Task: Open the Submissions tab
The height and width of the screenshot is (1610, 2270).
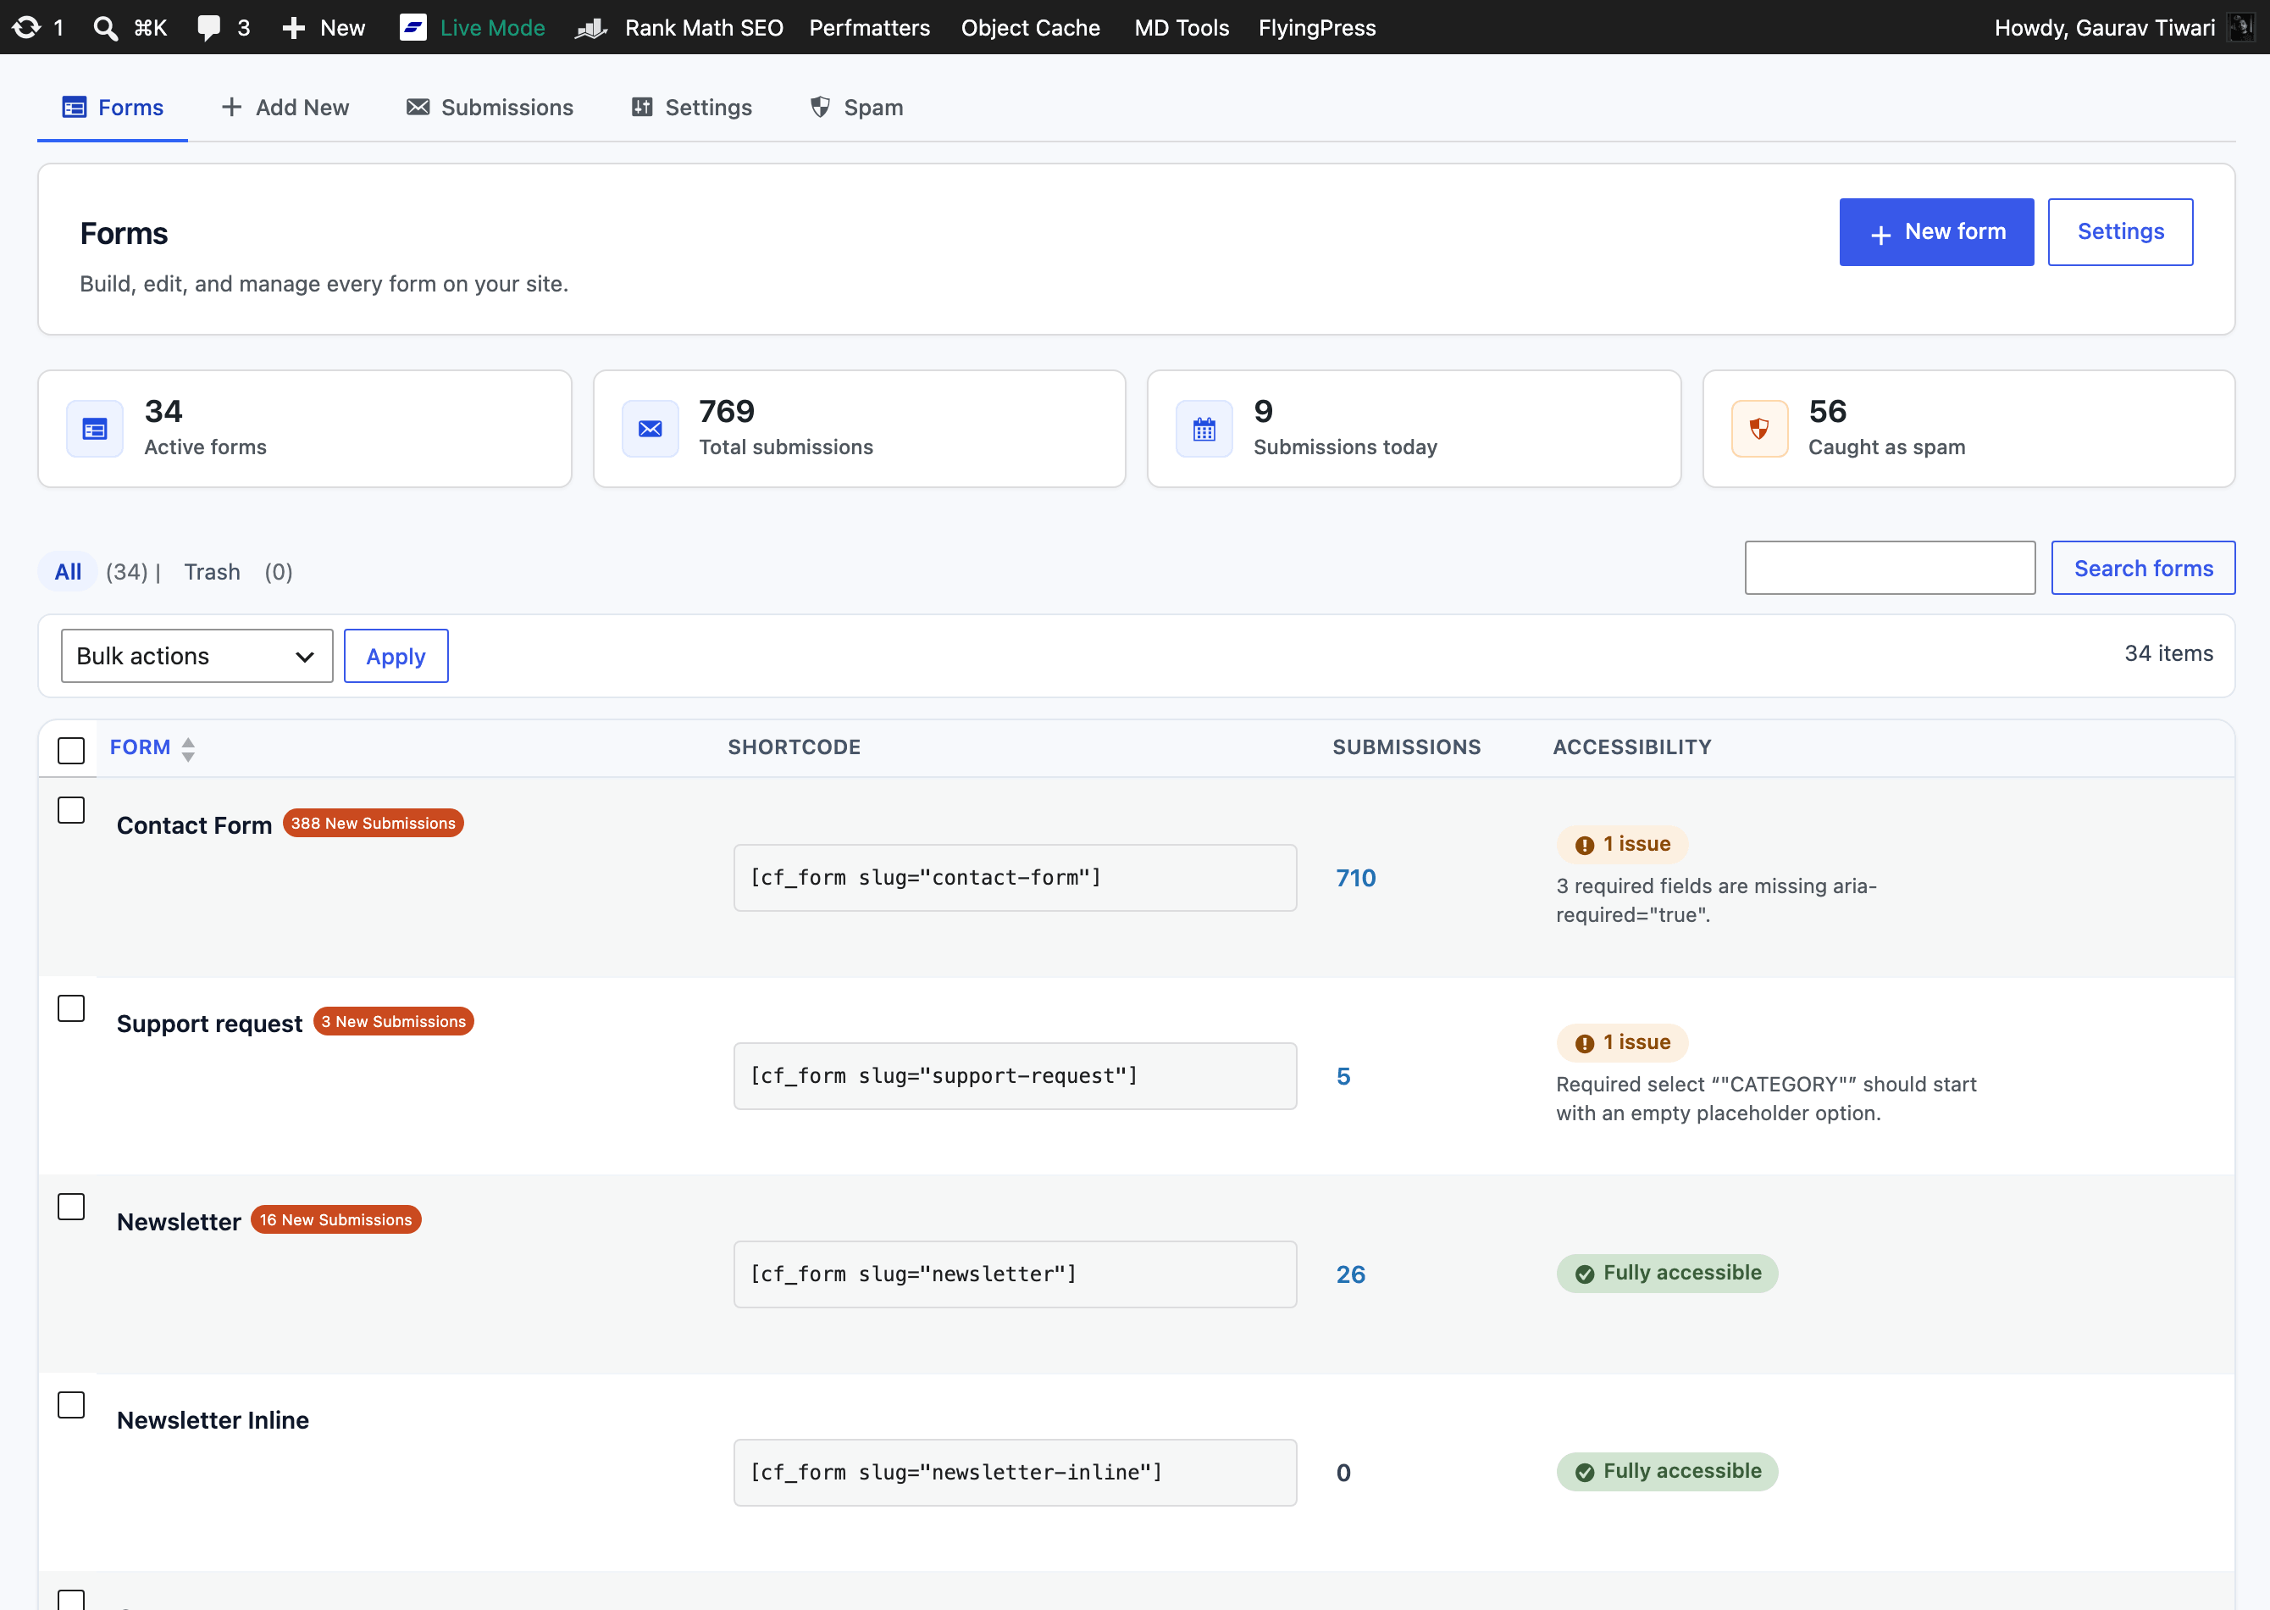Action: pyautogui.click(x=490, y=107)
